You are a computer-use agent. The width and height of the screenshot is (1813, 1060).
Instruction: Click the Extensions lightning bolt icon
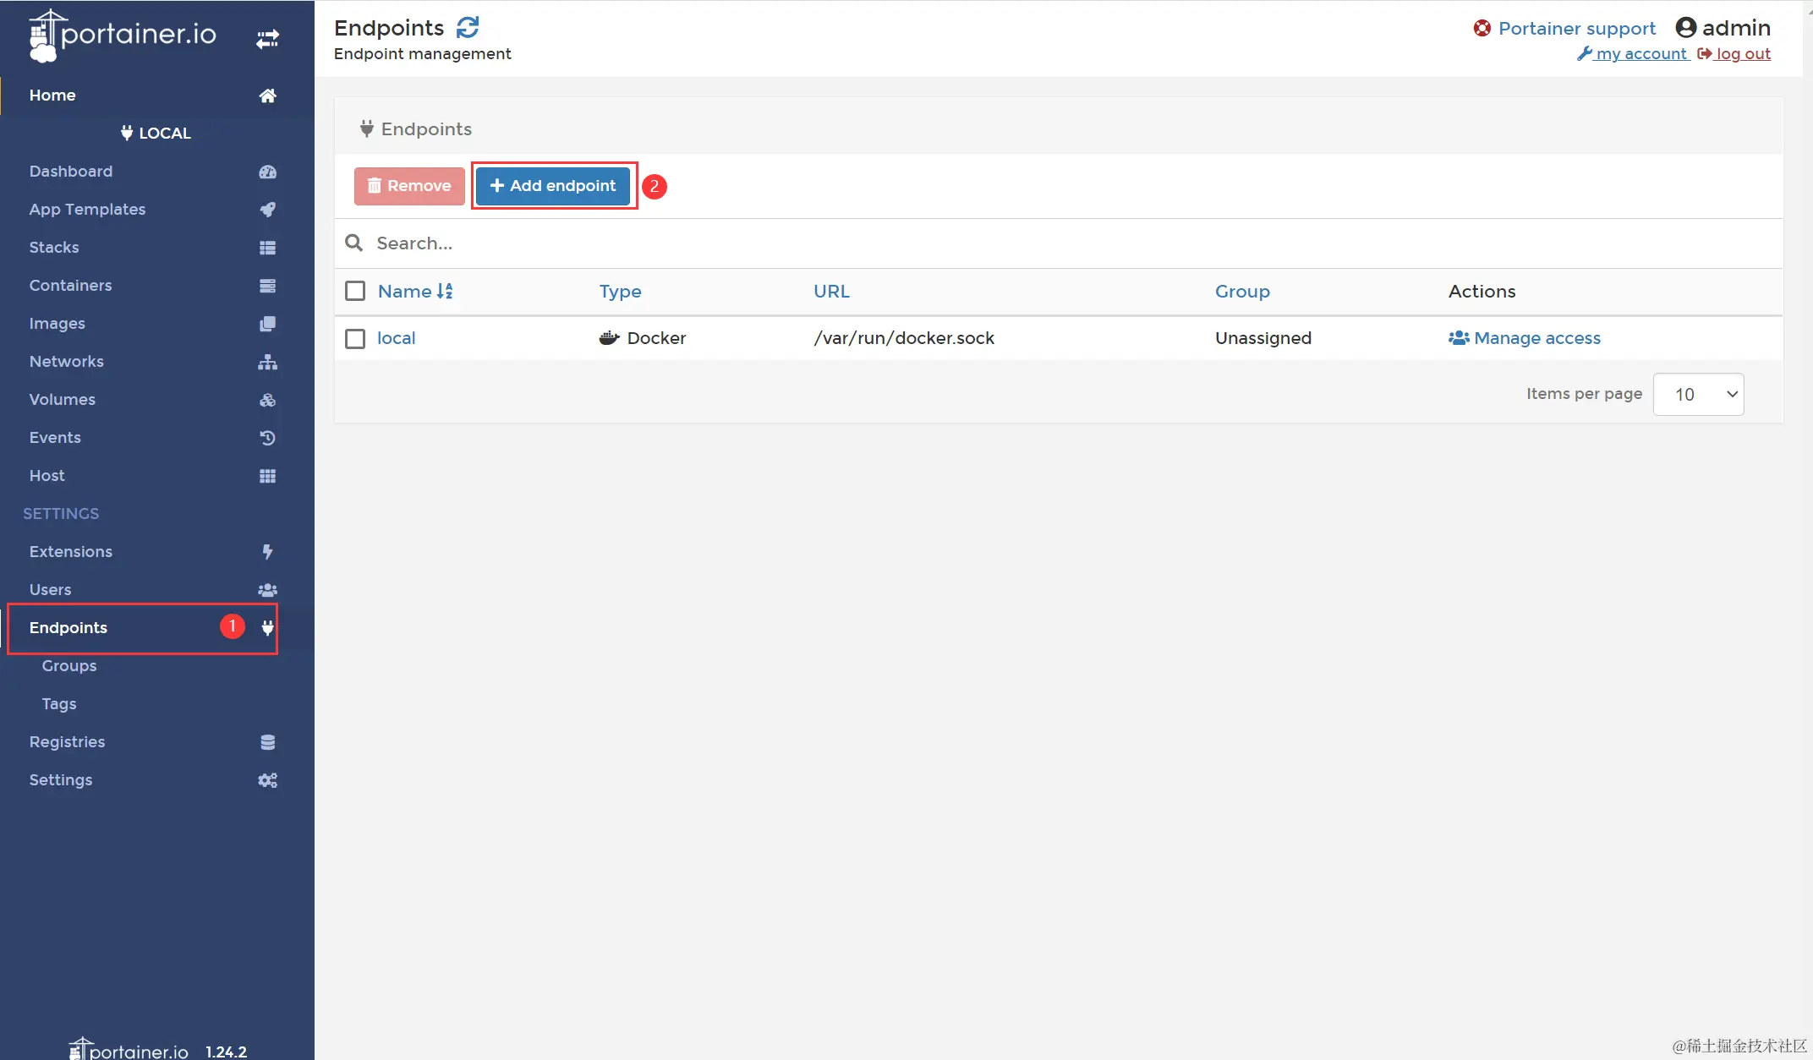267,552
